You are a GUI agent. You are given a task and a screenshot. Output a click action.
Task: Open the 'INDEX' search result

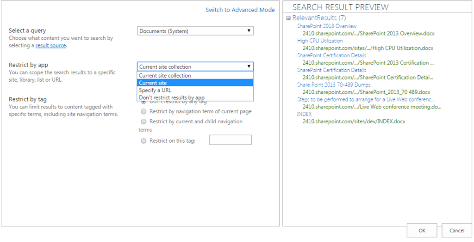pos(304,114)
